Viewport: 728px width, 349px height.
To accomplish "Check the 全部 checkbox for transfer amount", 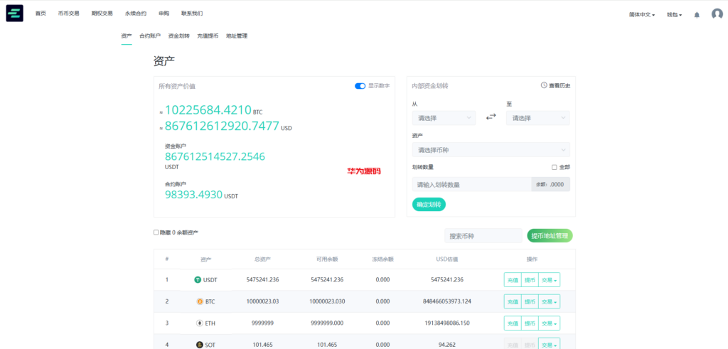I will tap(555, 167).
